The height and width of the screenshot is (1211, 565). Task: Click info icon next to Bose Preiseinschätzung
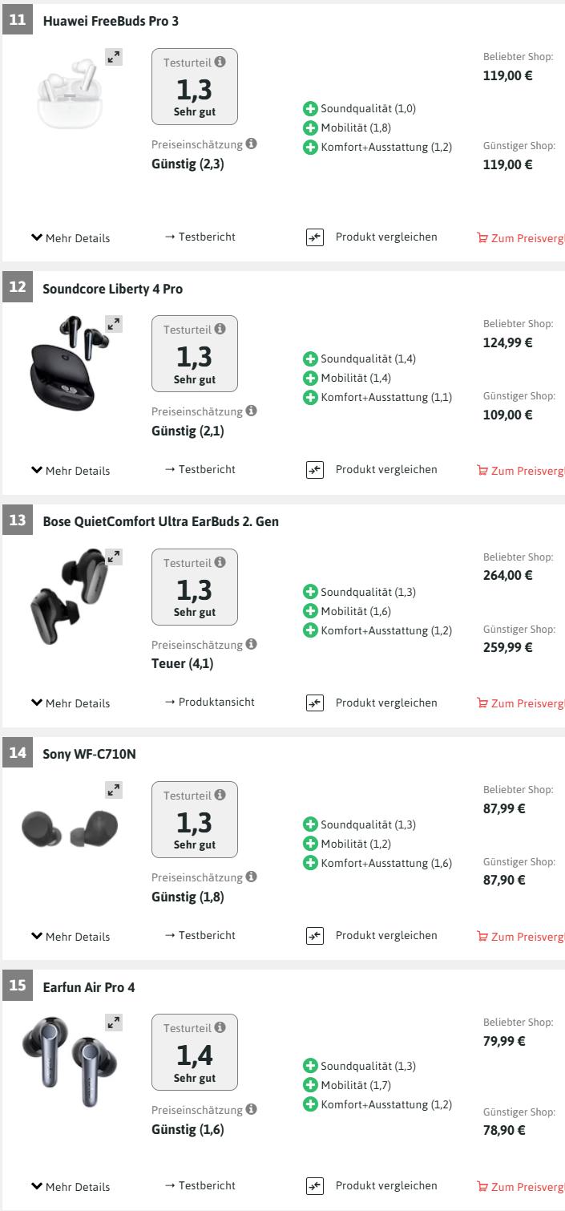252,645
